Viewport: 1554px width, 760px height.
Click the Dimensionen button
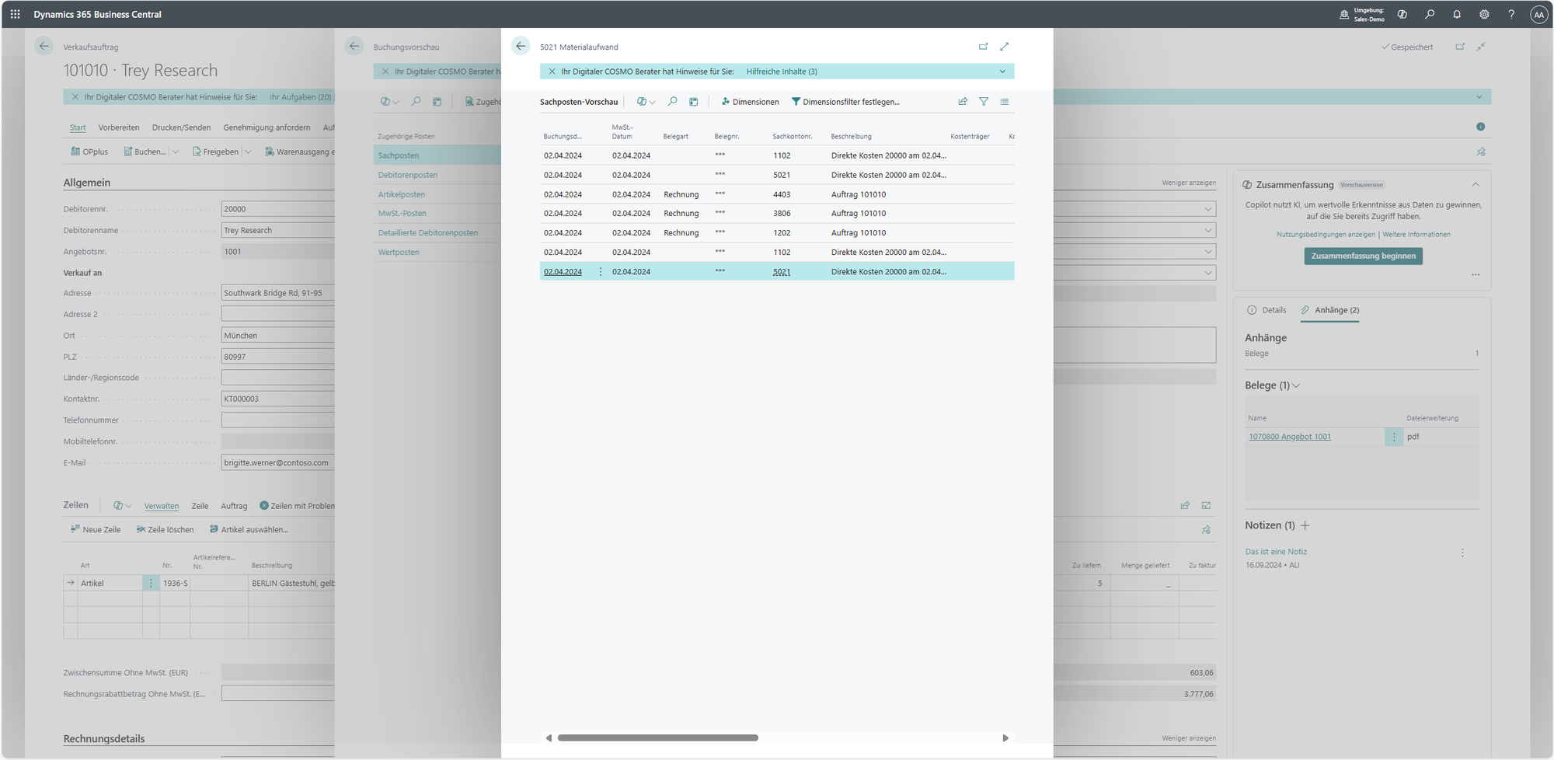750,102
